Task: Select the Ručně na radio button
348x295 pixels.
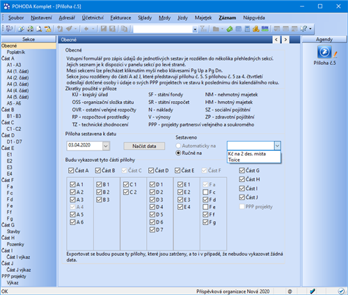Action: coord(178,153)
